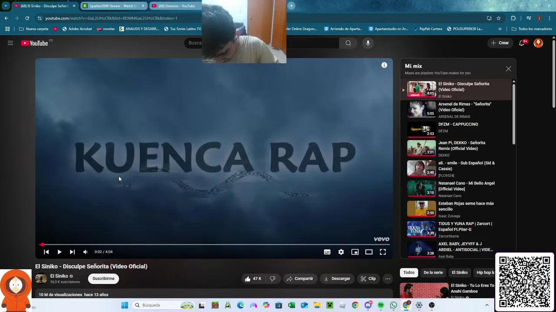Select the Todos filter chip

point(409,273)
